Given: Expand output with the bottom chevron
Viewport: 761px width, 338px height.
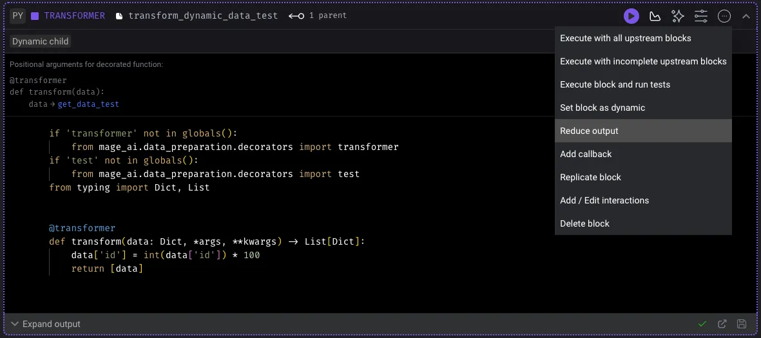Looking at the screenshot, I should click(x=15, y=324).
